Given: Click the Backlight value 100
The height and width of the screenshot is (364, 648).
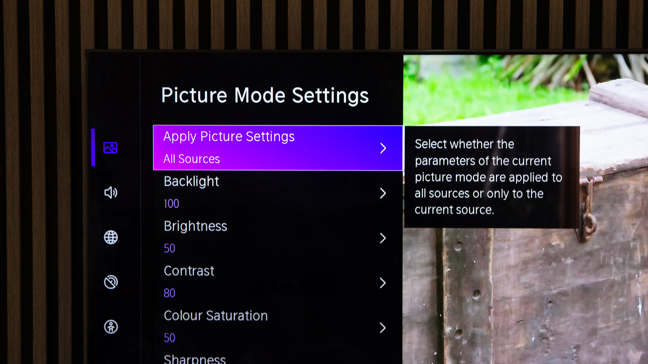Looking at the screenshot, I should pyautogui.click(x=171, y=204).
